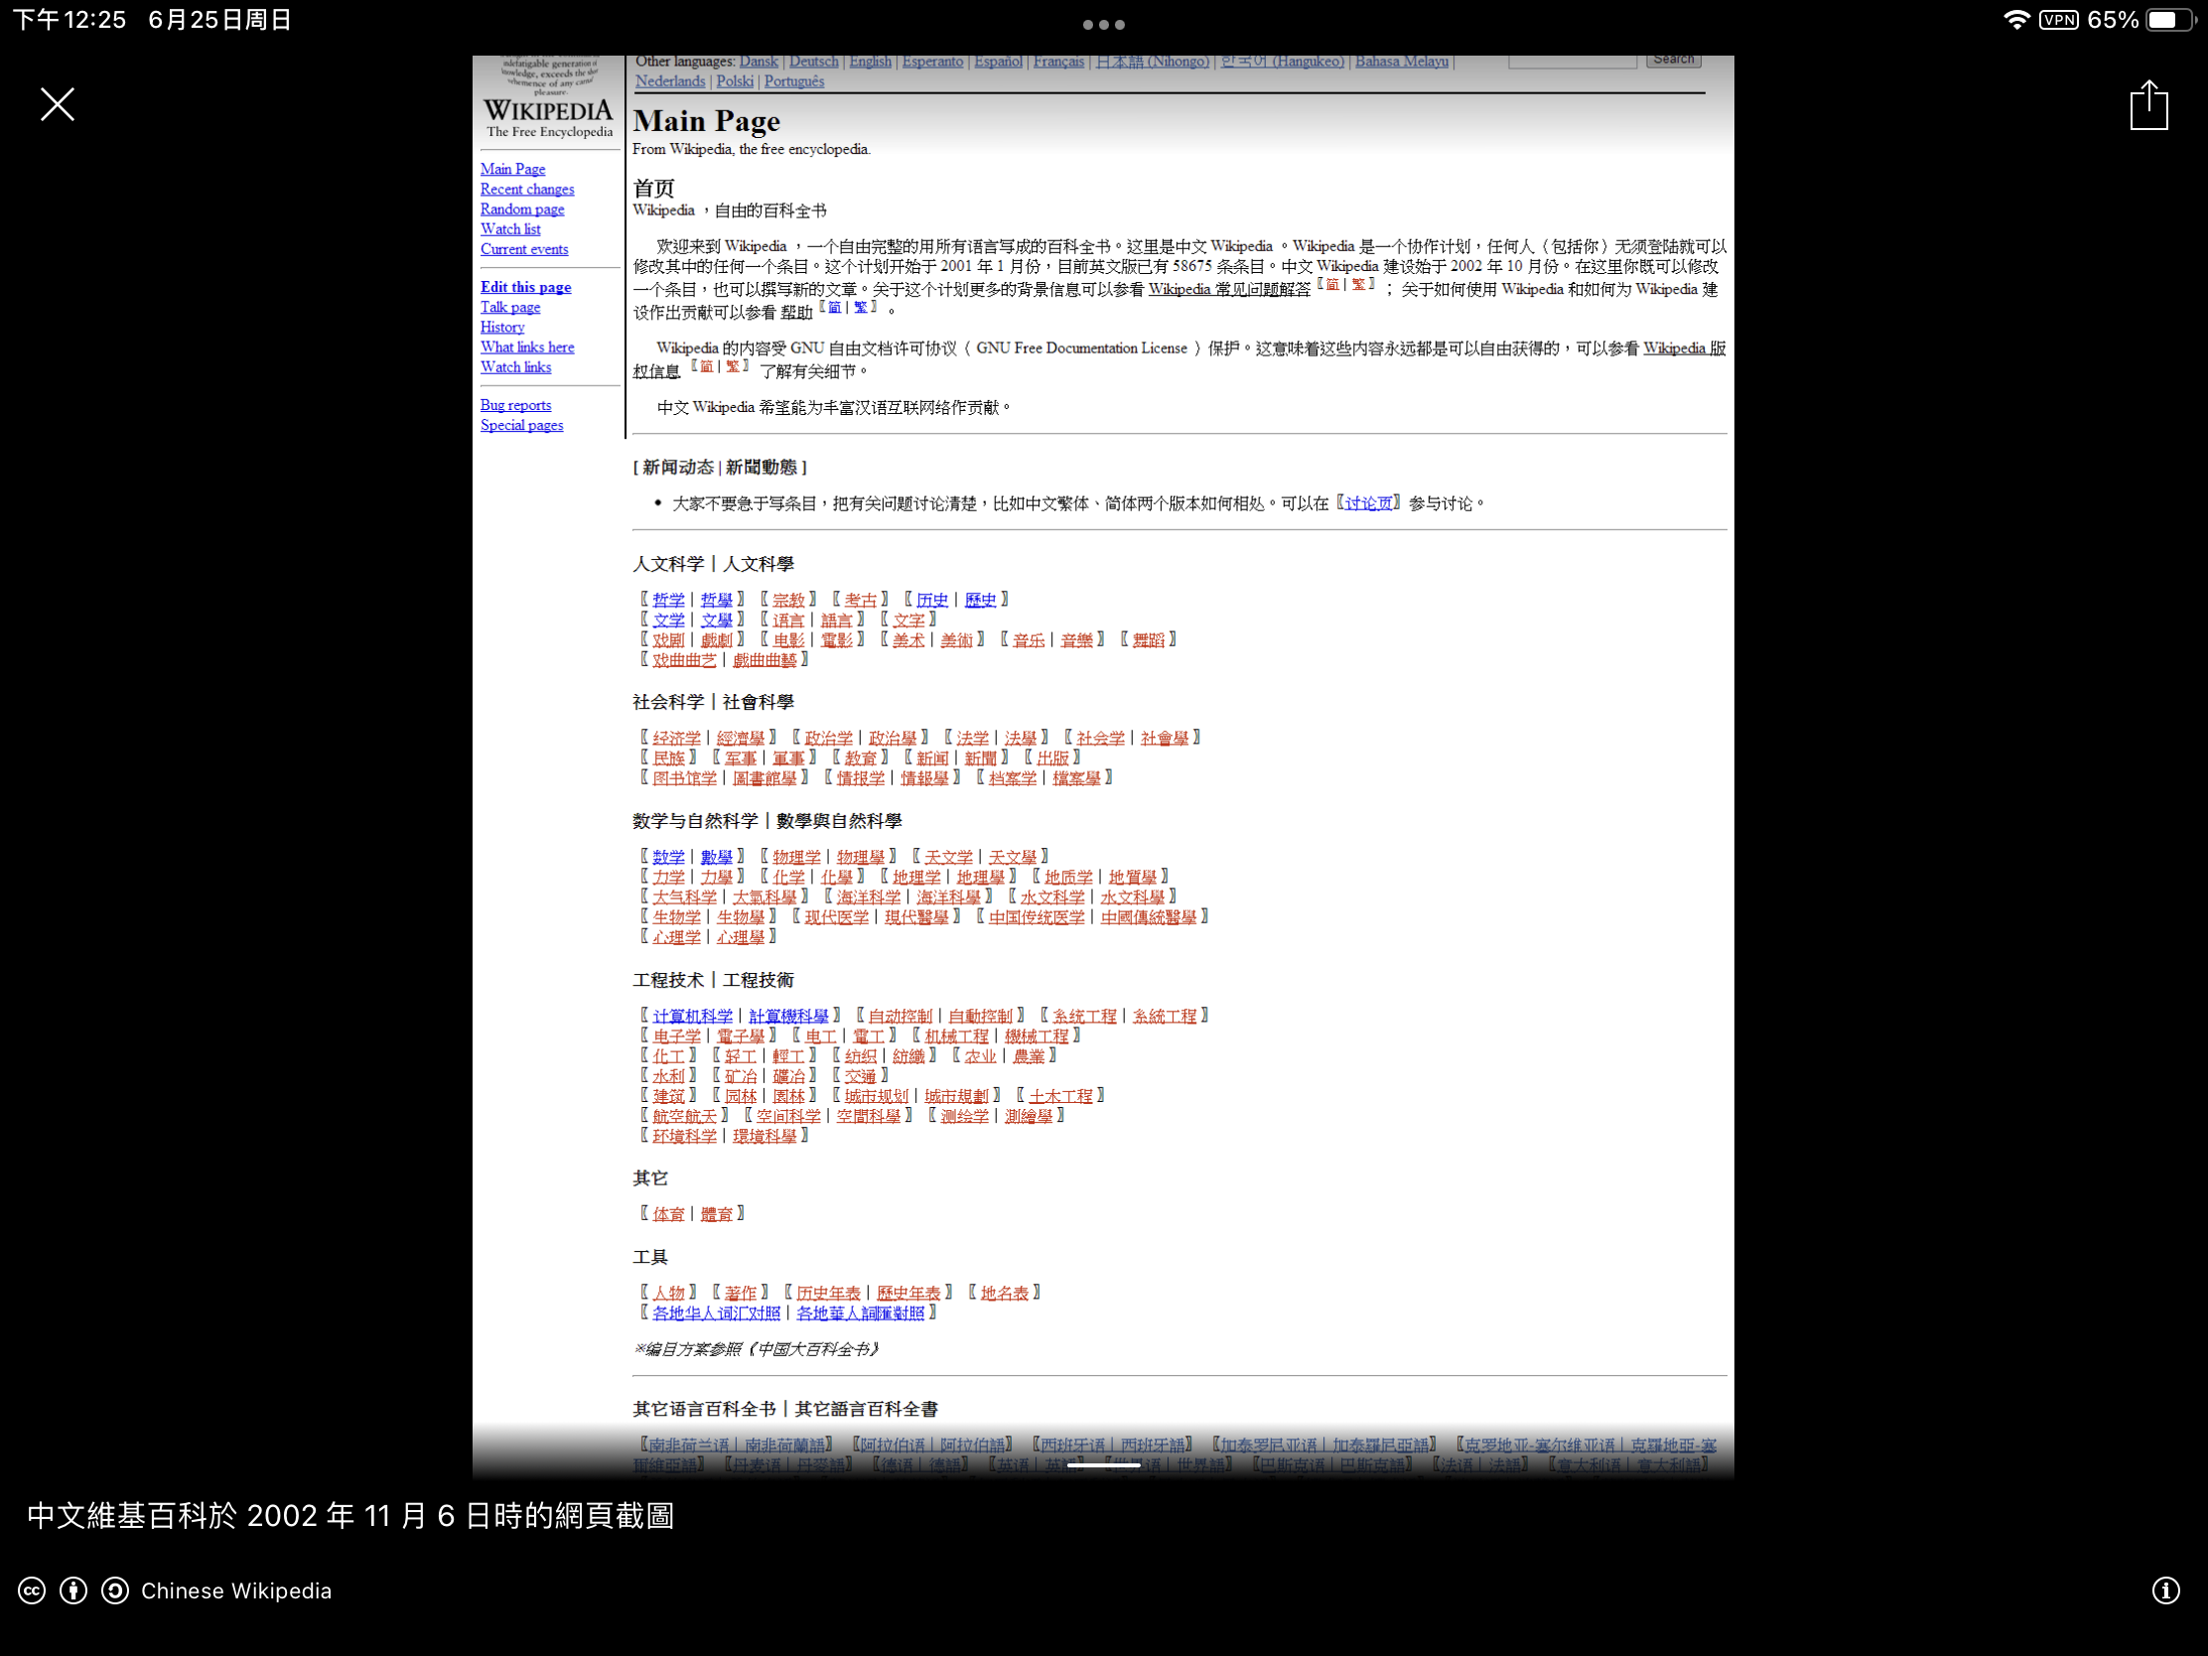Tap the 'Français' language link

[x=1058, y=61]
